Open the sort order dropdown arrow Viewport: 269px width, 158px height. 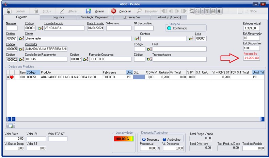(202, 11)
